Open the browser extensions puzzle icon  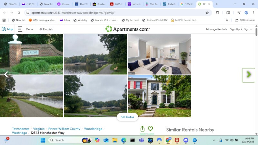[x=218, y=13]
